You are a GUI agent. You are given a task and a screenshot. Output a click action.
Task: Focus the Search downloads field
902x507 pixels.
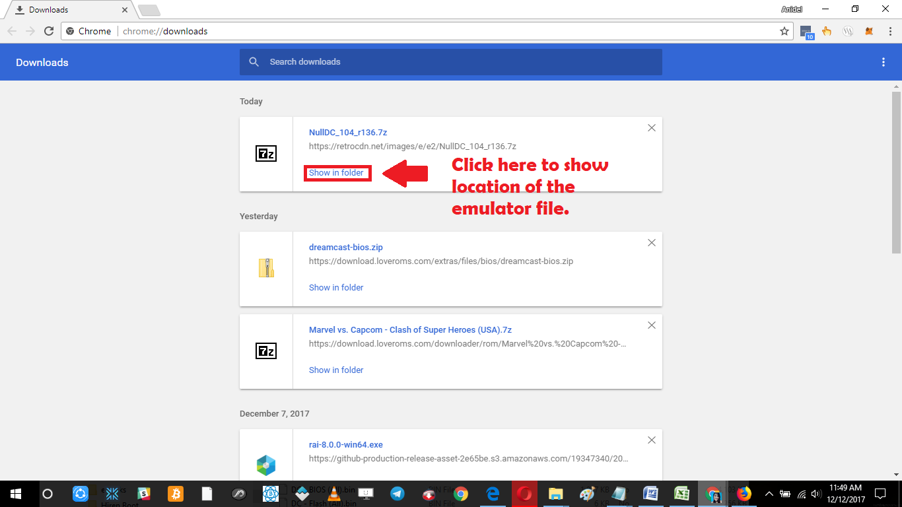point(451,62)
